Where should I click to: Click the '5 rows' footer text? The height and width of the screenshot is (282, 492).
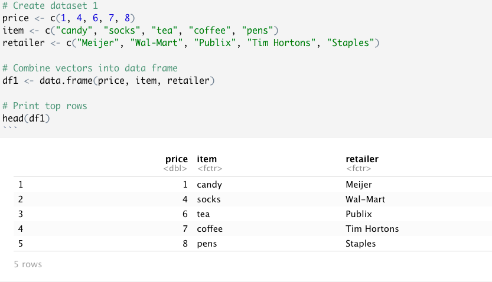(x=28, y=265)
